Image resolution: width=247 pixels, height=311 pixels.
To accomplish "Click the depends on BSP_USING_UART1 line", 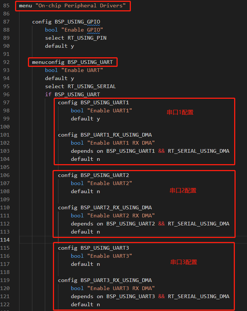I will click(150, 151).
